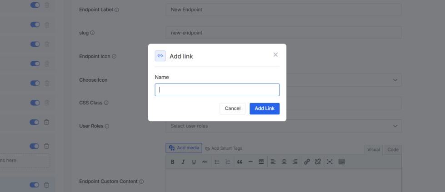Switch to the Code editor tab
This screenshot has width=445, height=192.
tap(393, 150)
